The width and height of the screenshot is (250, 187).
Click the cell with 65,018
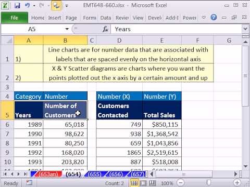(65, 124)
